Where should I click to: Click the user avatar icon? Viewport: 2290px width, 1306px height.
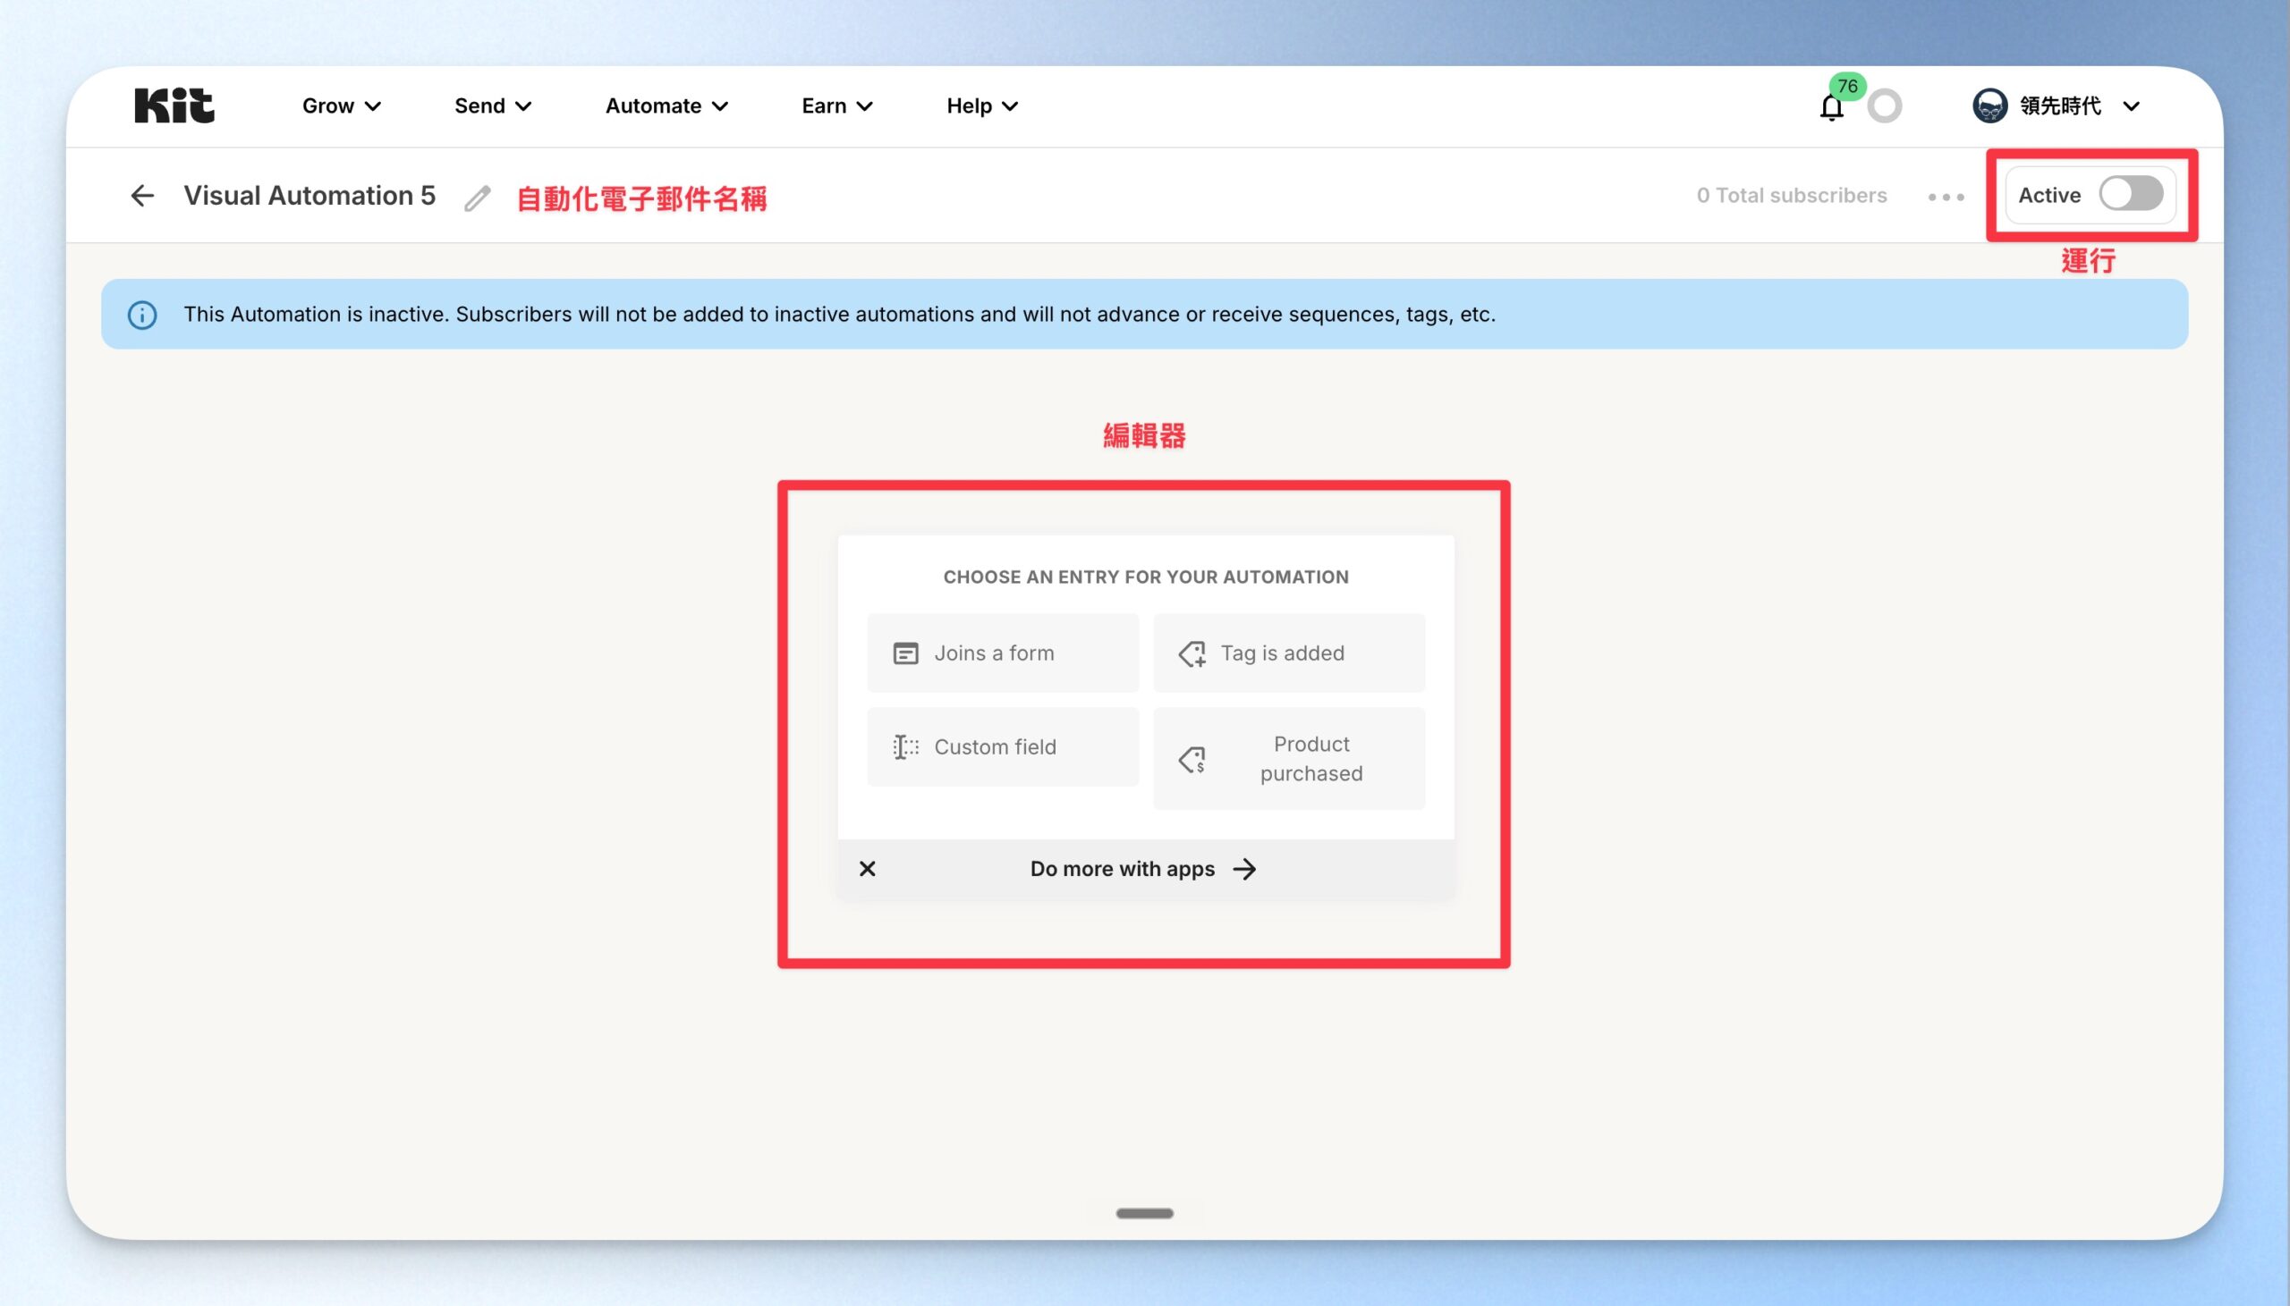coord(1989,105)
